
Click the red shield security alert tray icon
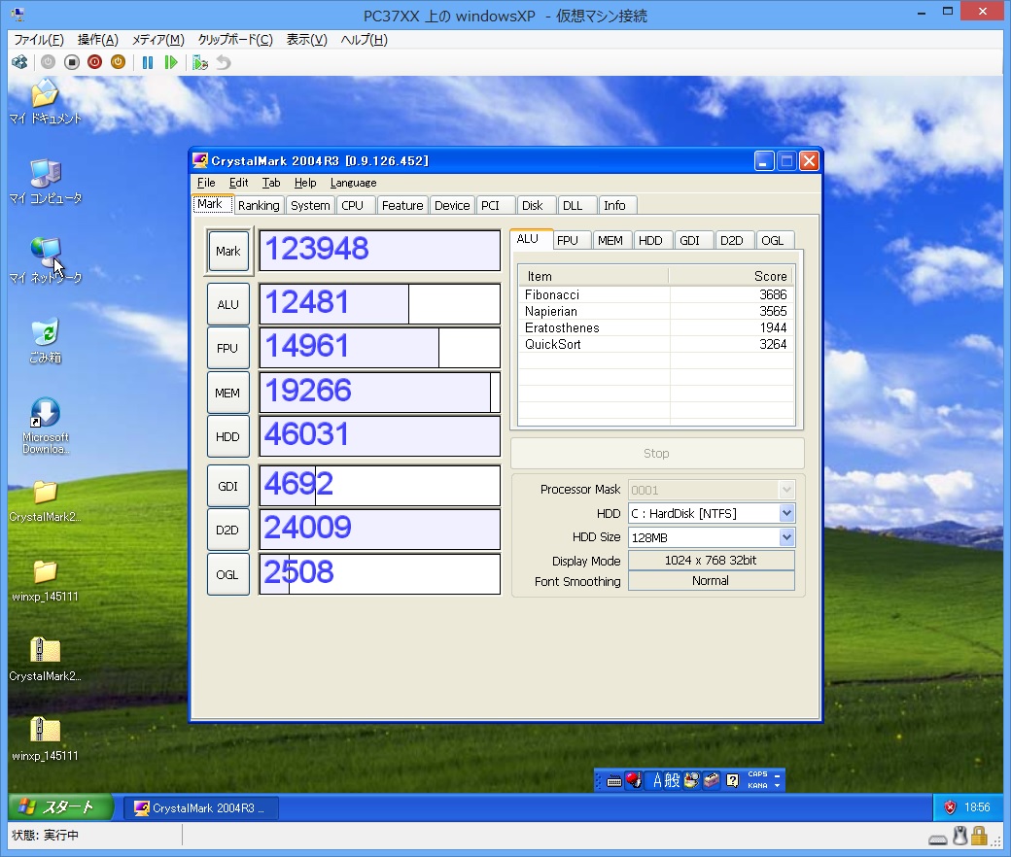pos(950,806)
